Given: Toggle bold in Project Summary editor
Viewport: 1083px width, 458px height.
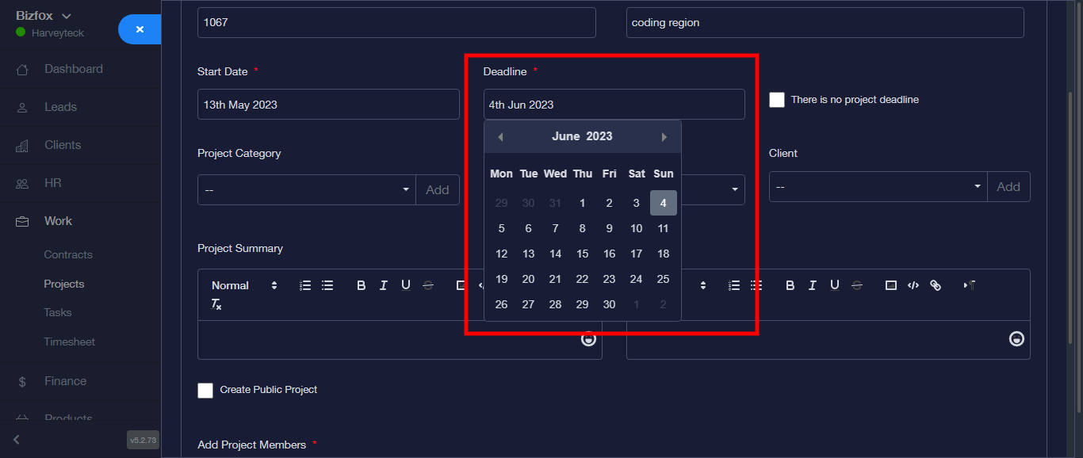Looking at the screenshot, I should (361, 285).
